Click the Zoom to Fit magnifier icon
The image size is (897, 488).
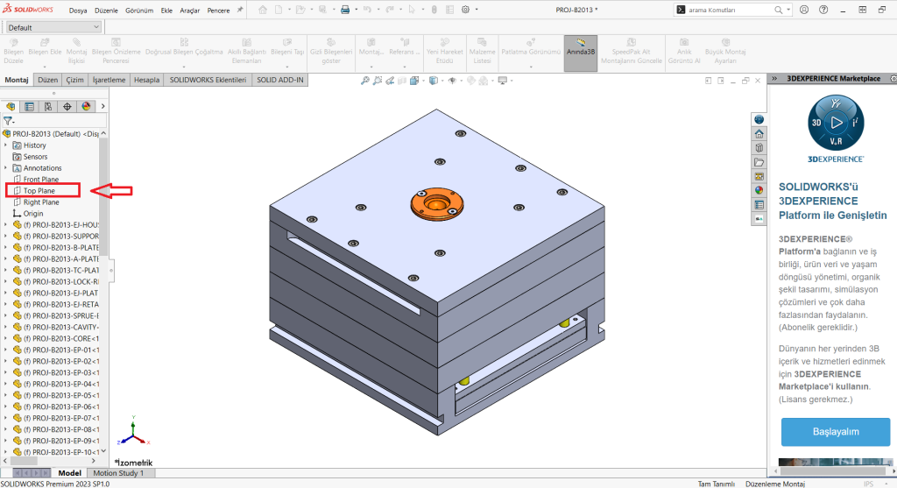[367, 81]
